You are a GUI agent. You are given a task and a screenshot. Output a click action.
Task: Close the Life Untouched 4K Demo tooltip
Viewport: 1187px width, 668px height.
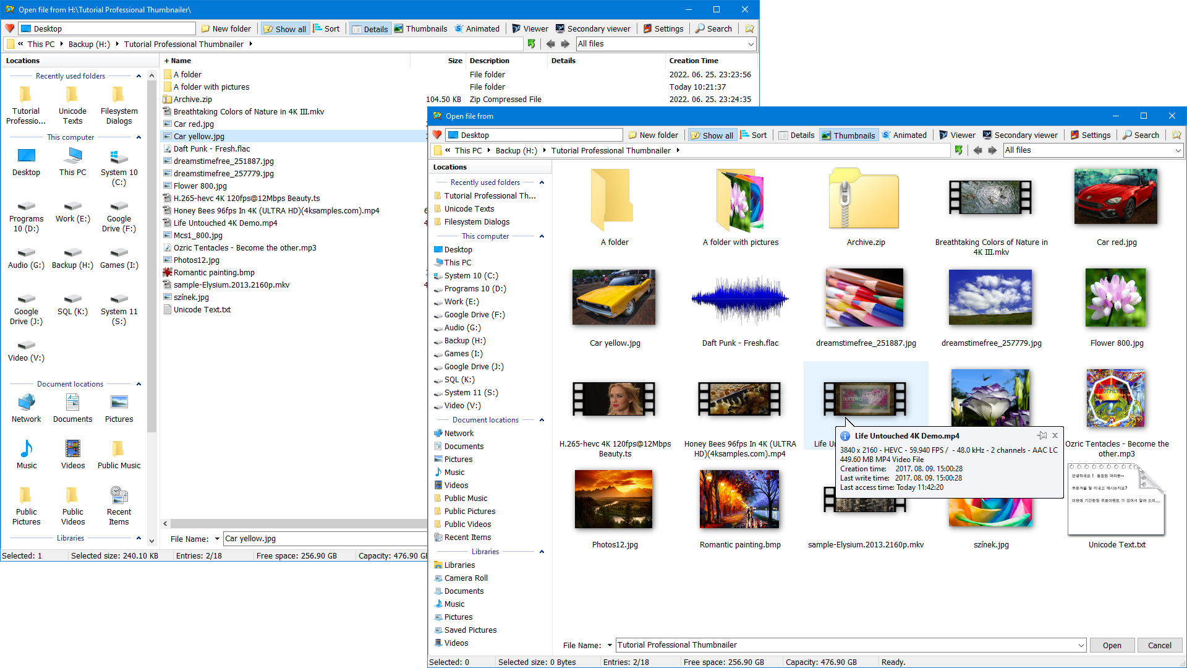point(1055,435)
